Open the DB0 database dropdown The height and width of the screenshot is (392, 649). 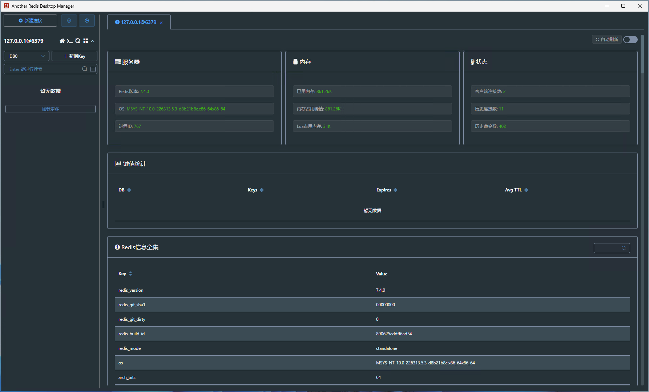coord(27,56)
